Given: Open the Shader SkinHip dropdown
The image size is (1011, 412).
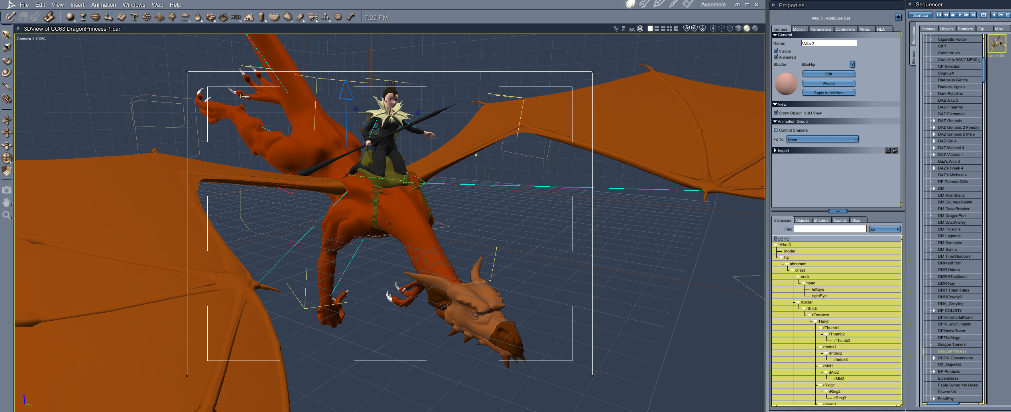Looking at the screenshot, I should [x=852, y=64].
